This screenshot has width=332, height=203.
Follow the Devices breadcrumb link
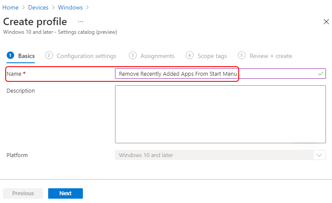click(x=38, y=8)
